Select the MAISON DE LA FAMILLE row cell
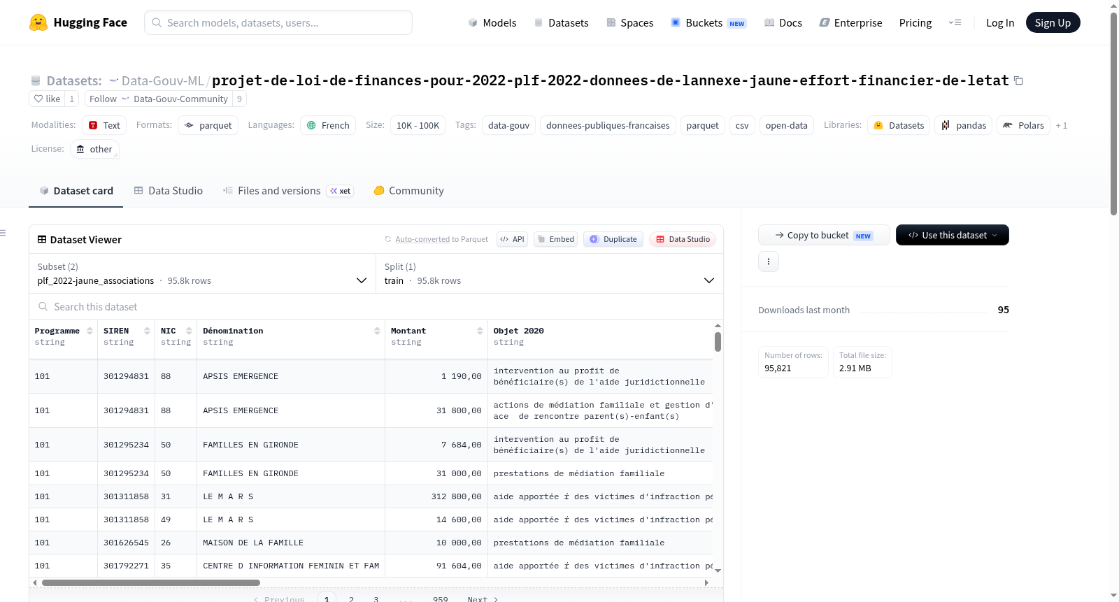1119x602 pixels. pyautogui.click(x=290, y=543)
